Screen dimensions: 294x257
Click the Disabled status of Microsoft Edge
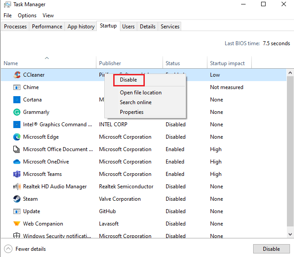(176, 137)
